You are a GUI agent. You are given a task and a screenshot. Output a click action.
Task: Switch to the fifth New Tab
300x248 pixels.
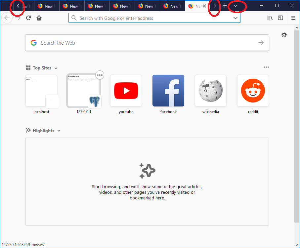click(122, 6)
